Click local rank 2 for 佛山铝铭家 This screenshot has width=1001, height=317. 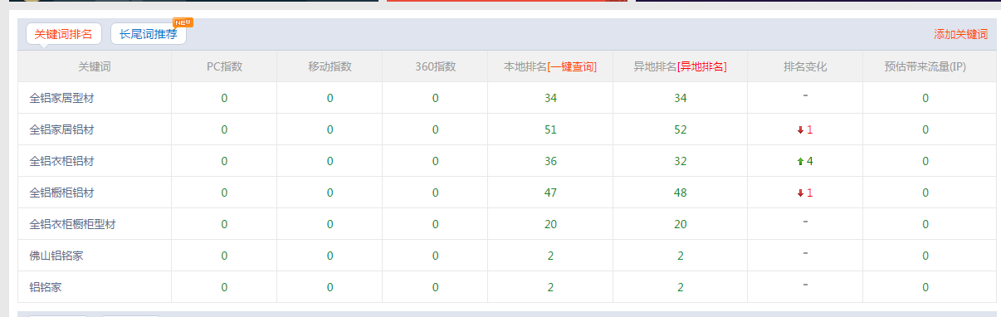(550, 256)
